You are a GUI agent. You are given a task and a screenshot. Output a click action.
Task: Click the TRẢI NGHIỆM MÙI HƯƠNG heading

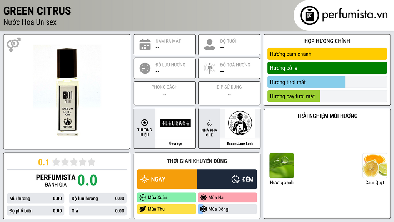coord(327,116)
